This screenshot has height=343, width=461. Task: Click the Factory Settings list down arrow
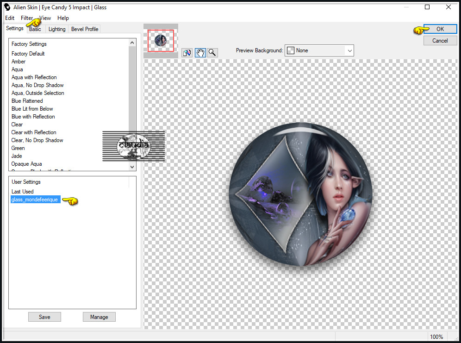tap(132, 167)
